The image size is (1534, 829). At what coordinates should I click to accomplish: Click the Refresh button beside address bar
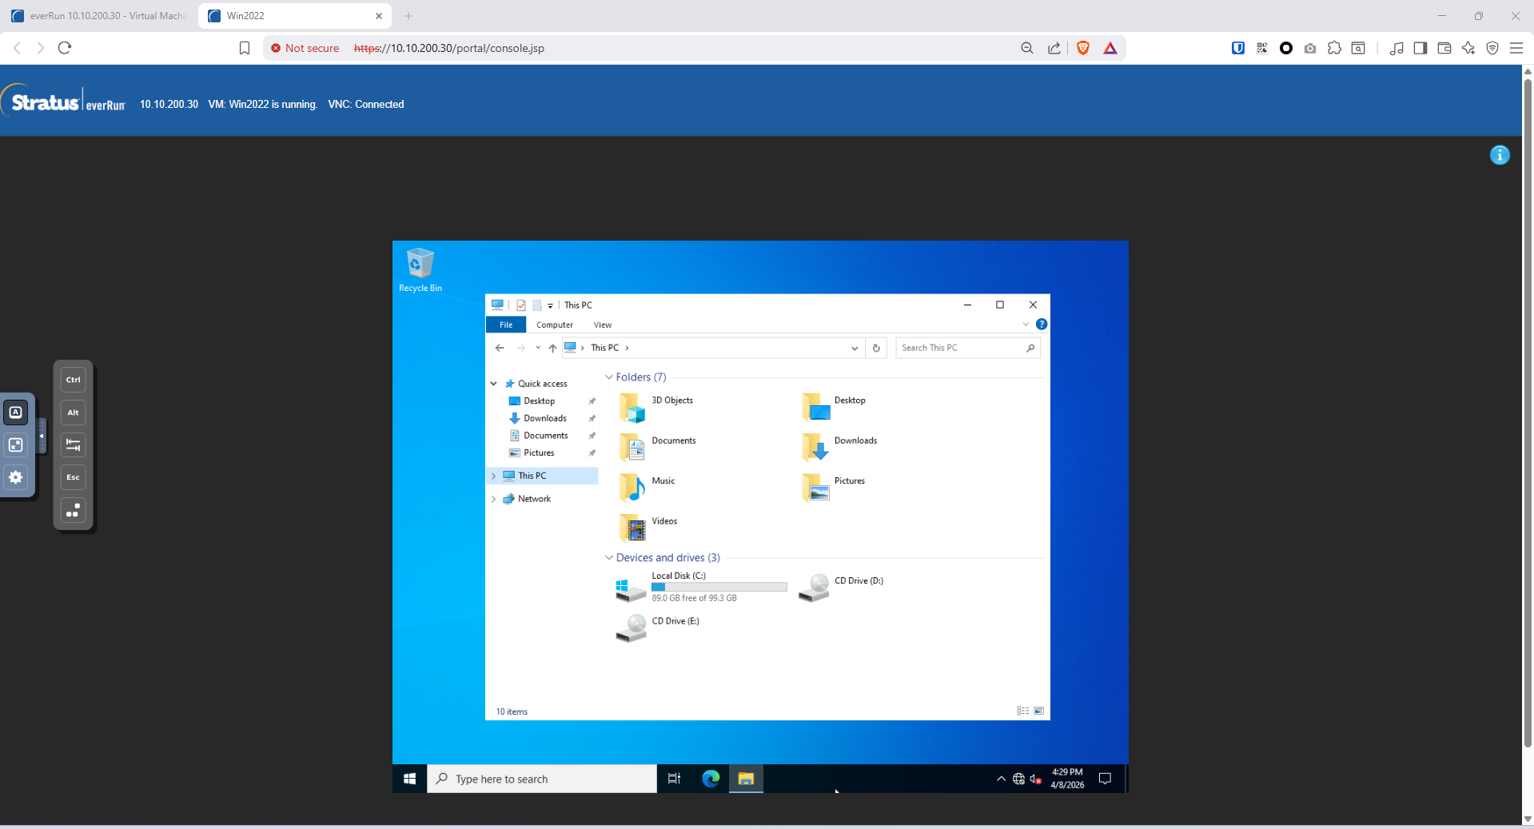[x=876, y=348]
